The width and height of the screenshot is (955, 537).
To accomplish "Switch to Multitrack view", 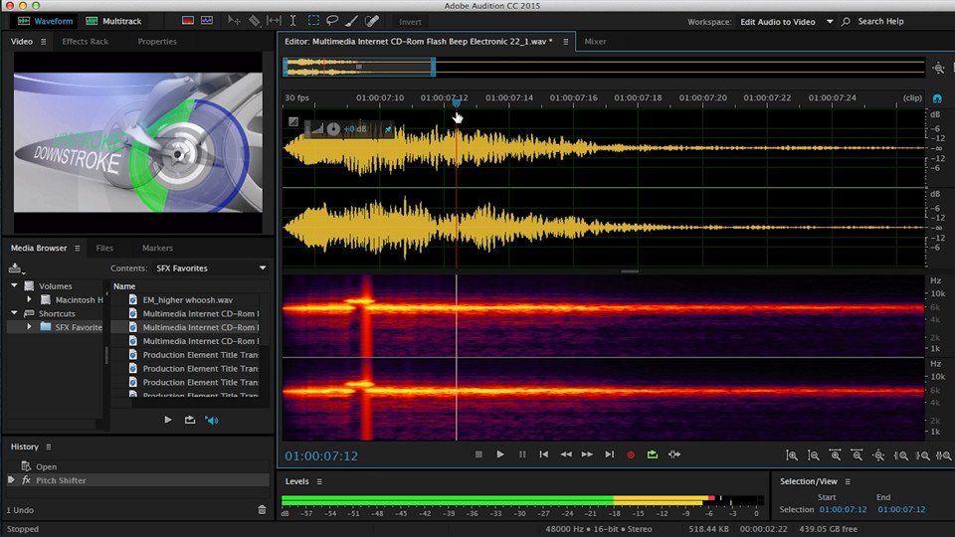I will click(x=112, y=21).
